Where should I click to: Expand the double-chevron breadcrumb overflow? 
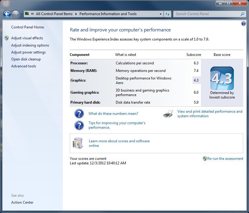32,14
